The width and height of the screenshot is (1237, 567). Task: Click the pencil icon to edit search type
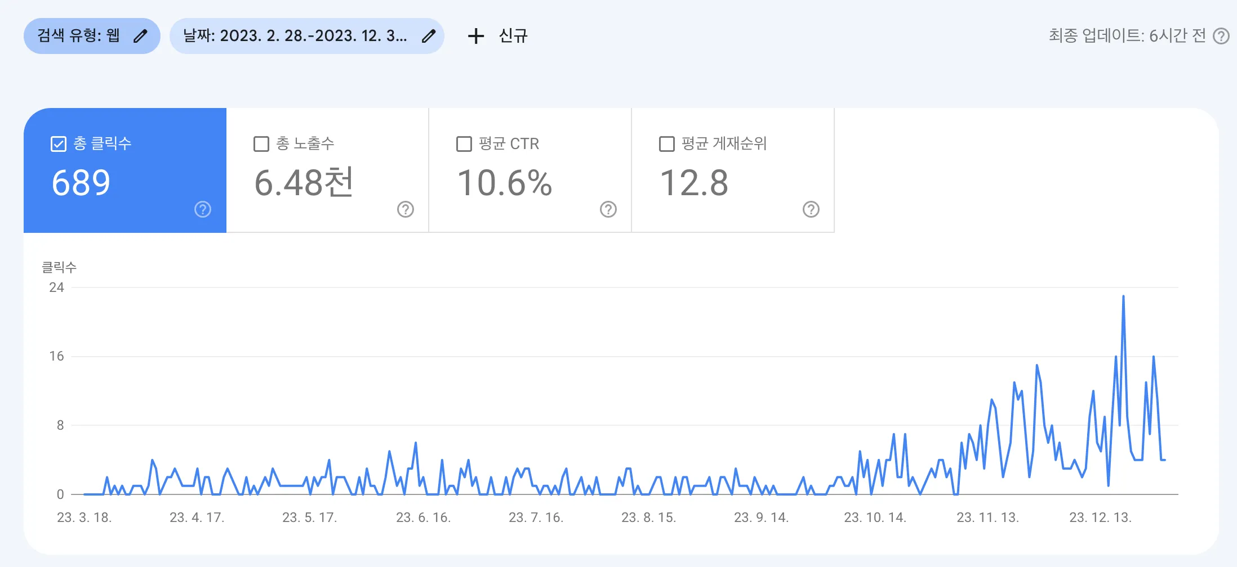click(x=140, y=35)
